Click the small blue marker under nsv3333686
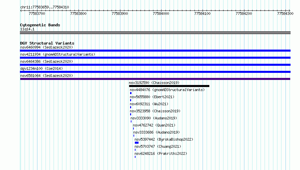Viewport: 300px width, 170px height. coord(134,136)
